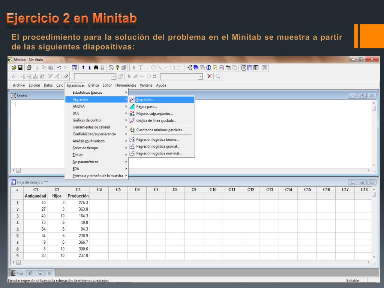Screen dimensions: 384x288
Task: Click the Cancel circle-slash toolbar icon
Action: pos(111,67)
